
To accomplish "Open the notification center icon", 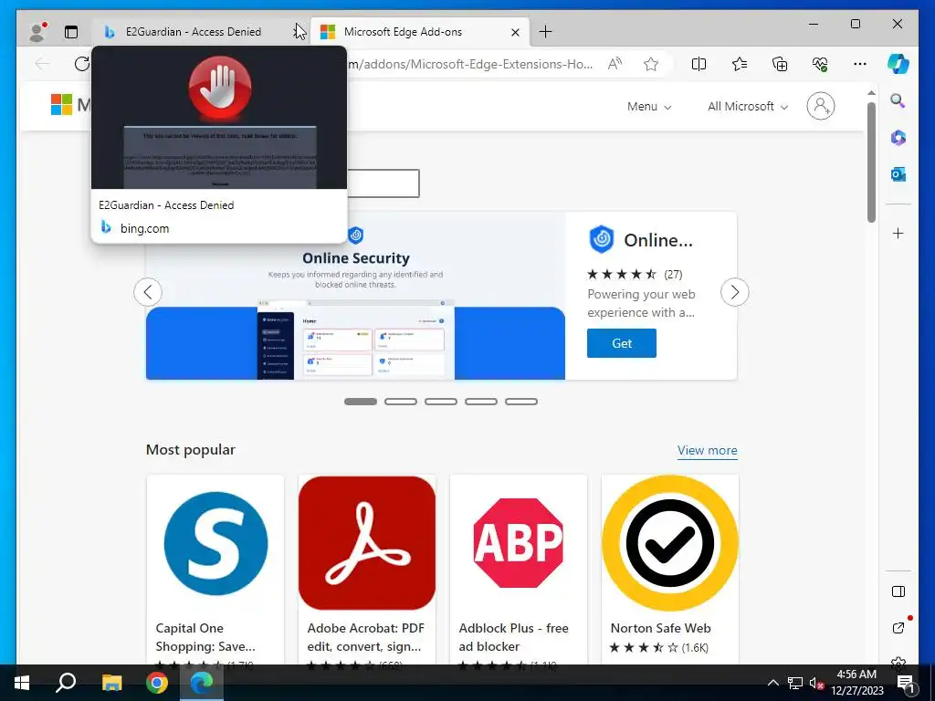I will pos(907,683).
